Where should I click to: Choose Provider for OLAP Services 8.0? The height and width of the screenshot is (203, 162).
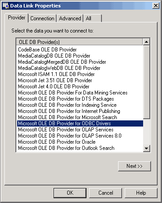point(80,136)
